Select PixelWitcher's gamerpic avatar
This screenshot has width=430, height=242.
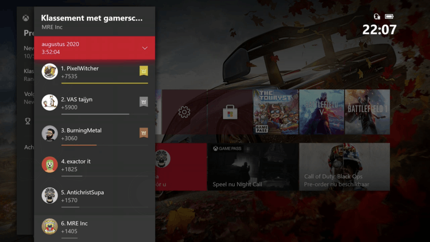pyautogui.click(x=49, y=72)
